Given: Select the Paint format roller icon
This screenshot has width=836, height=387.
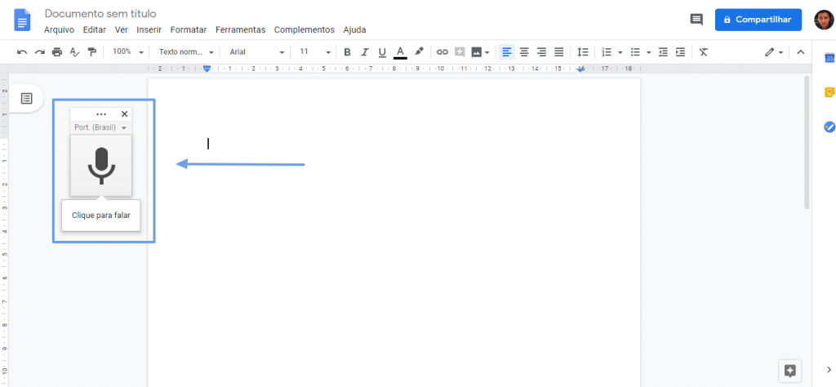Looking at the screenshot, I should [92, 52].
